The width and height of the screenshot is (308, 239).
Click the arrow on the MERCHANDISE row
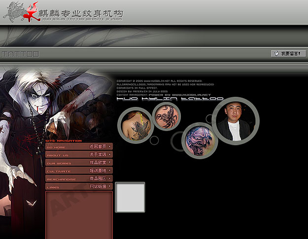[x=109, y=179]
